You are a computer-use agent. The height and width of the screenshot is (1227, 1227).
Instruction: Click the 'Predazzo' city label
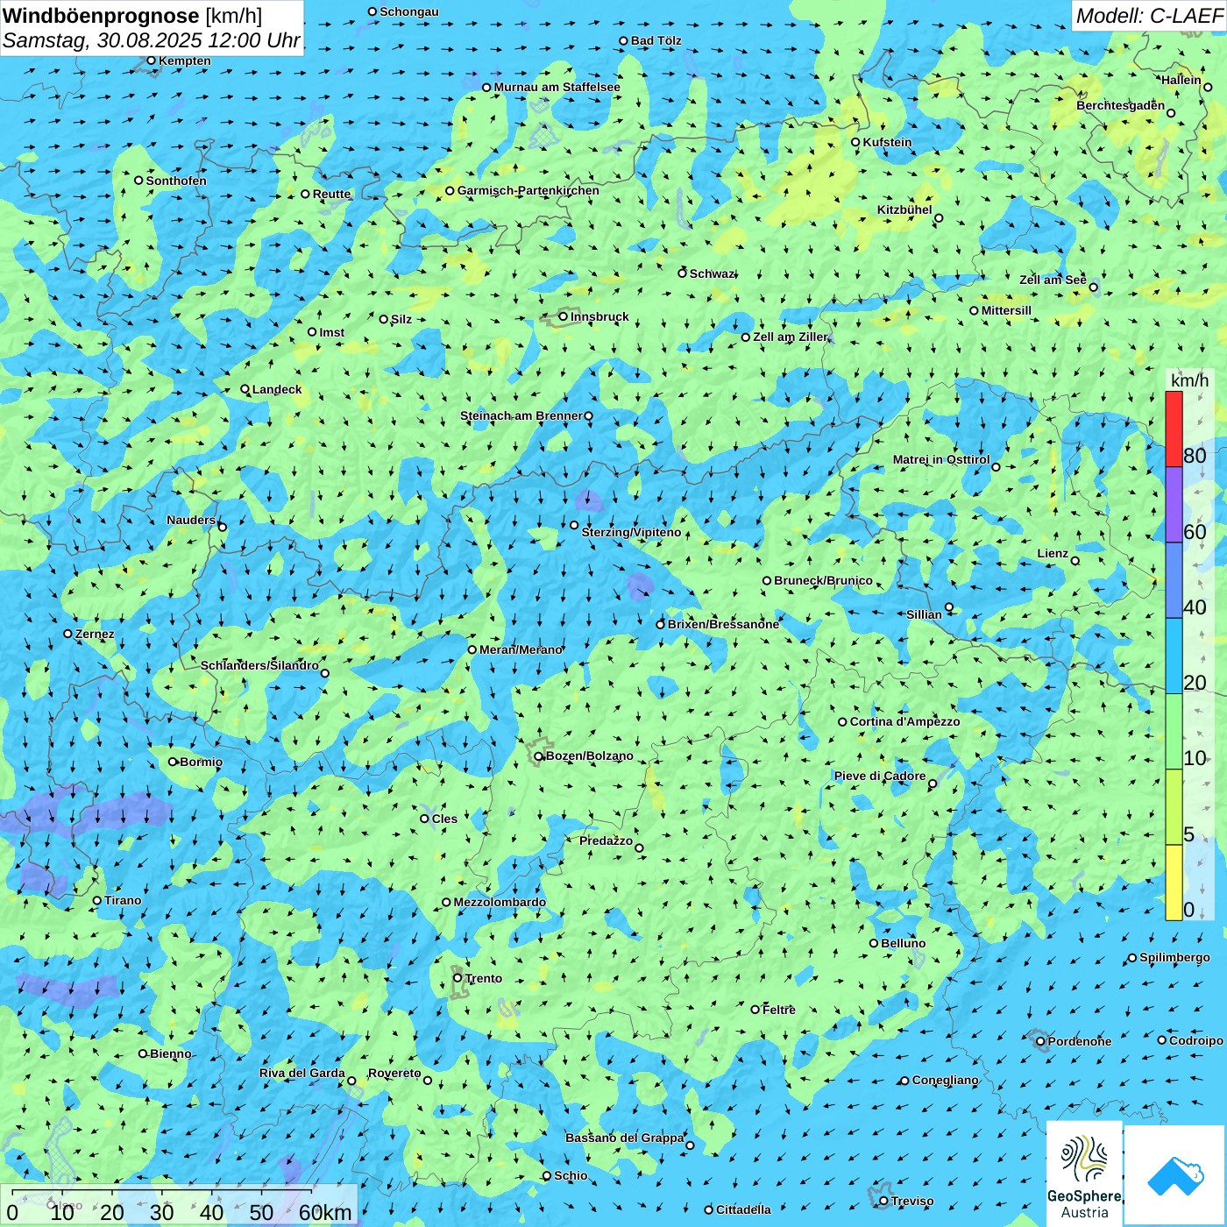pos(606,840)
